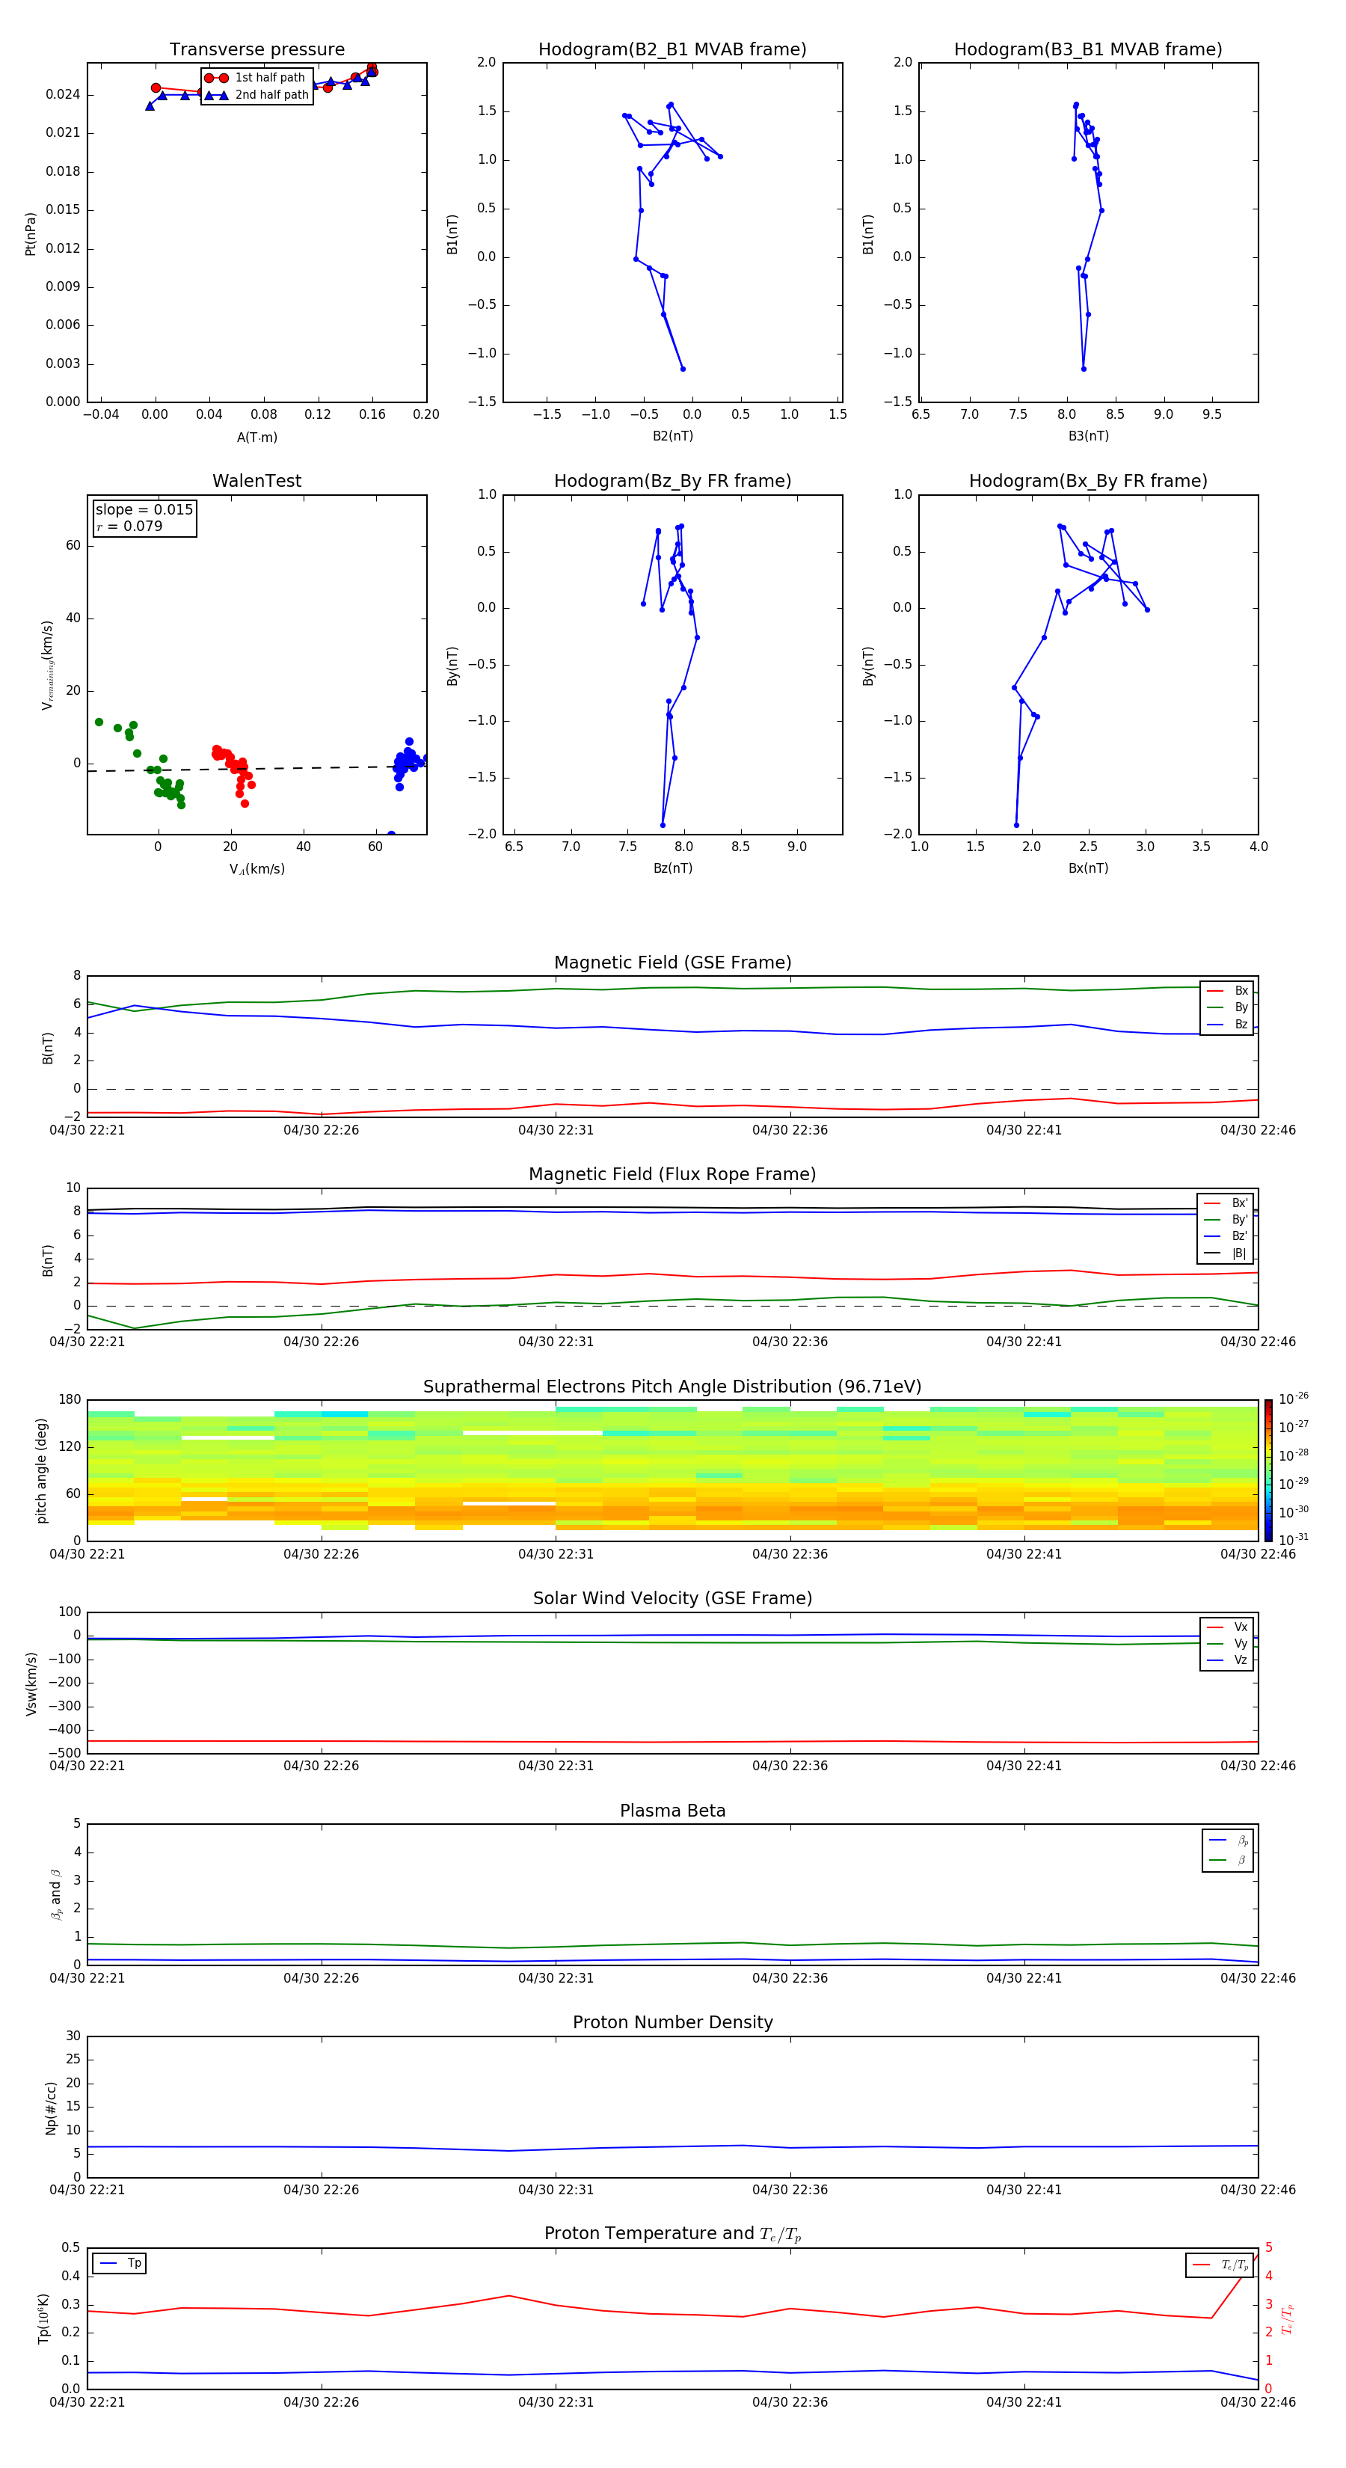Click the blue βp entry in Plasma Beta legend
The image size is (1346, 2468).
(x=1227, y=1840)
